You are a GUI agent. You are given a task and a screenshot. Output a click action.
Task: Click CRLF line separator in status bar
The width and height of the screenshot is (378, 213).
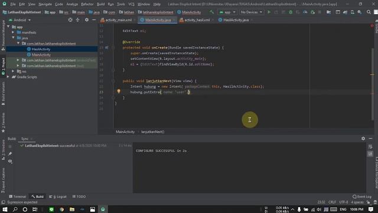click(332, 202)
